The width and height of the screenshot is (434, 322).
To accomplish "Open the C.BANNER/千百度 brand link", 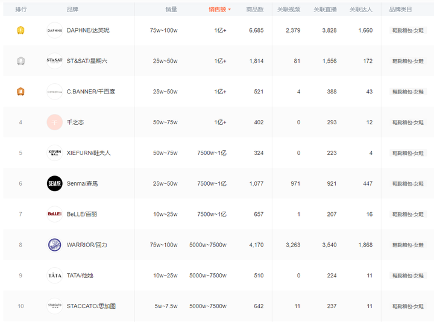I will click(x=91, y=92).
